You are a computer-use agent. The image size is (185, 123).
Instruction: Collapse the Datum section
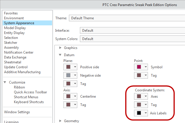(61, 55)
